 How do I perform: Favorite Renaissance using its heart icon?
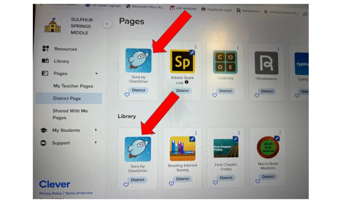[x=257, y=95]
